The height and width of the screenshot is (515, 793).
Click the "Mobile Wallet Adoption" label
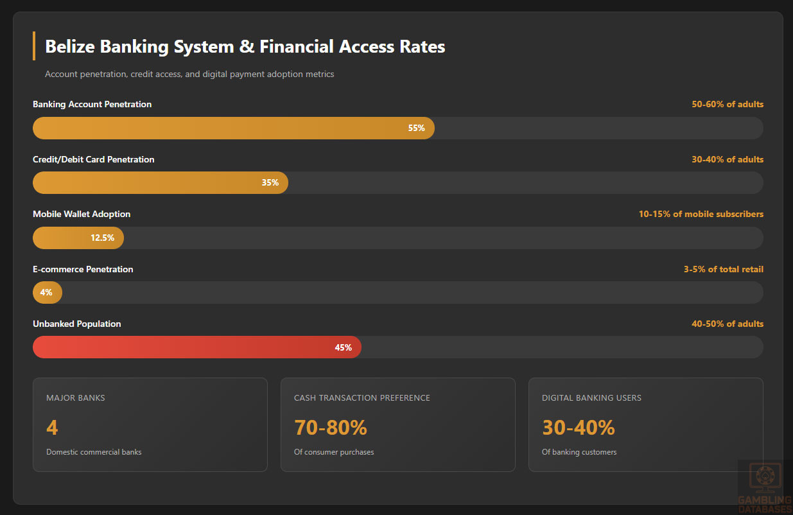coord(82,214)
